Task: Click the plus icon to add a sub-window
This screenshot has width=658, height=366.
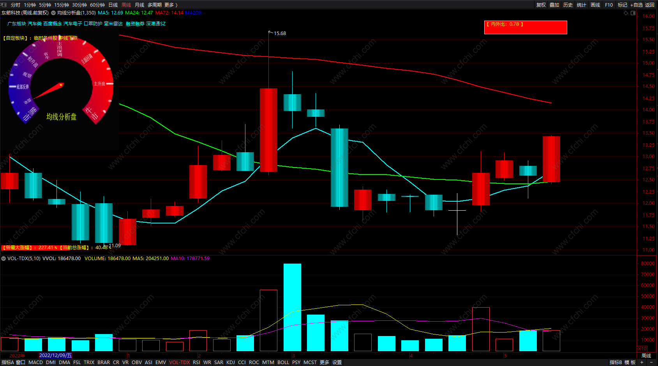Action: [x=642, y=362]
